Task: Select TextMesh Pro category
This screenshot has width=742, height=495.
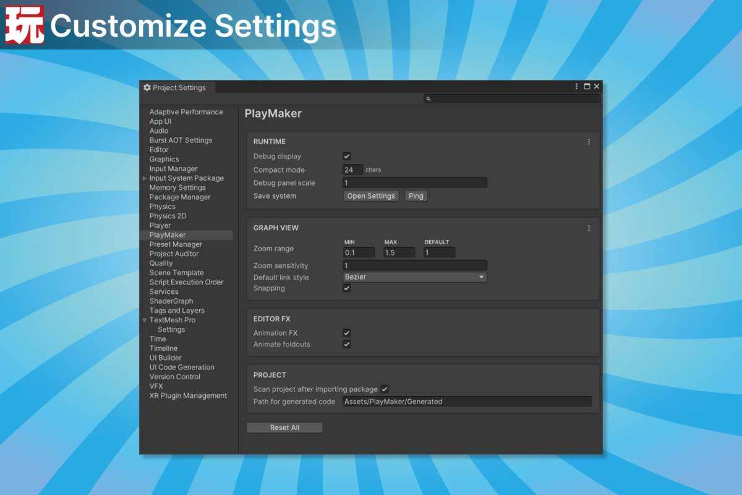Action: pyautogui.click(x=173, y=320)
